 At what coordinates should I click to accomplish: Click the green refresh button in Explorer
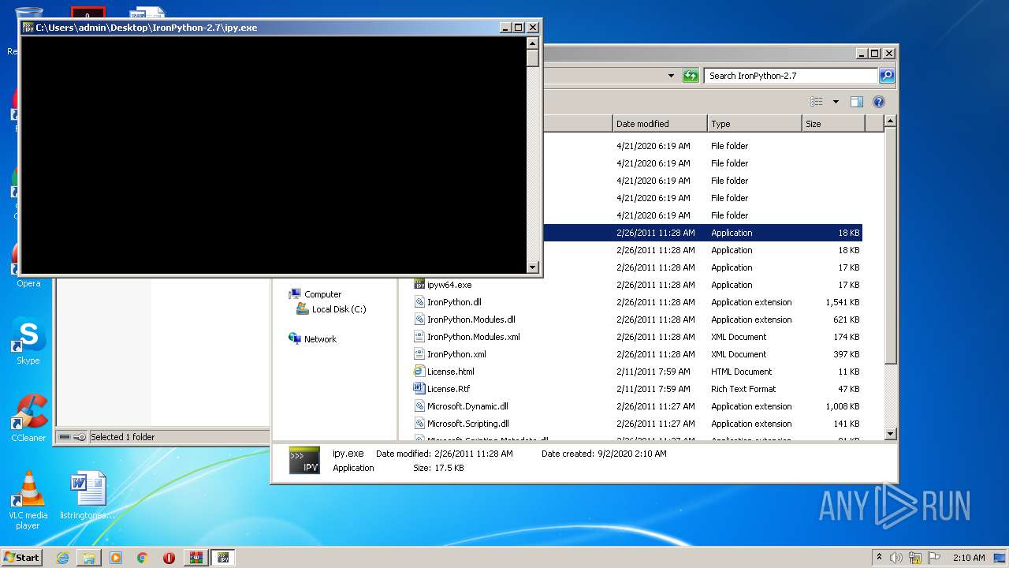tap(691, 76)
